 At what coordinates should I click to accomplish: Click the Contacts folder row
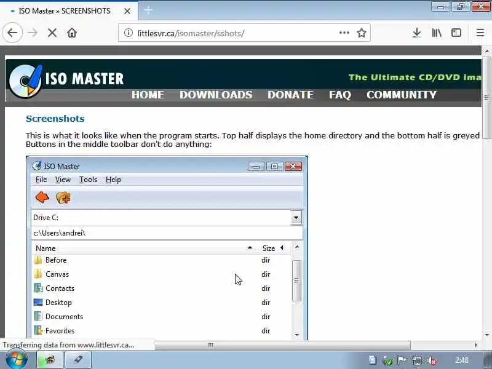point(161,288)
